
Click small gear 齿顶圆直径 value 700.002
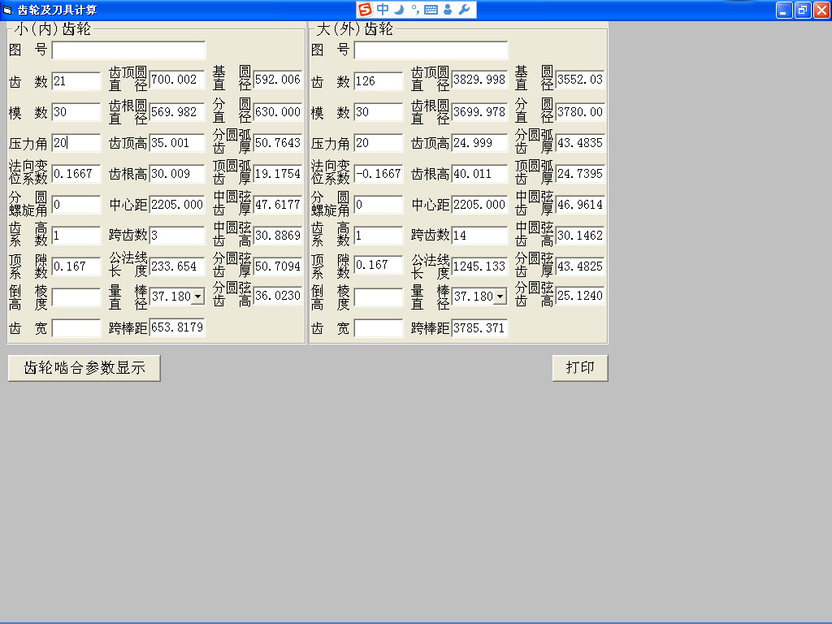pos(177,80)
